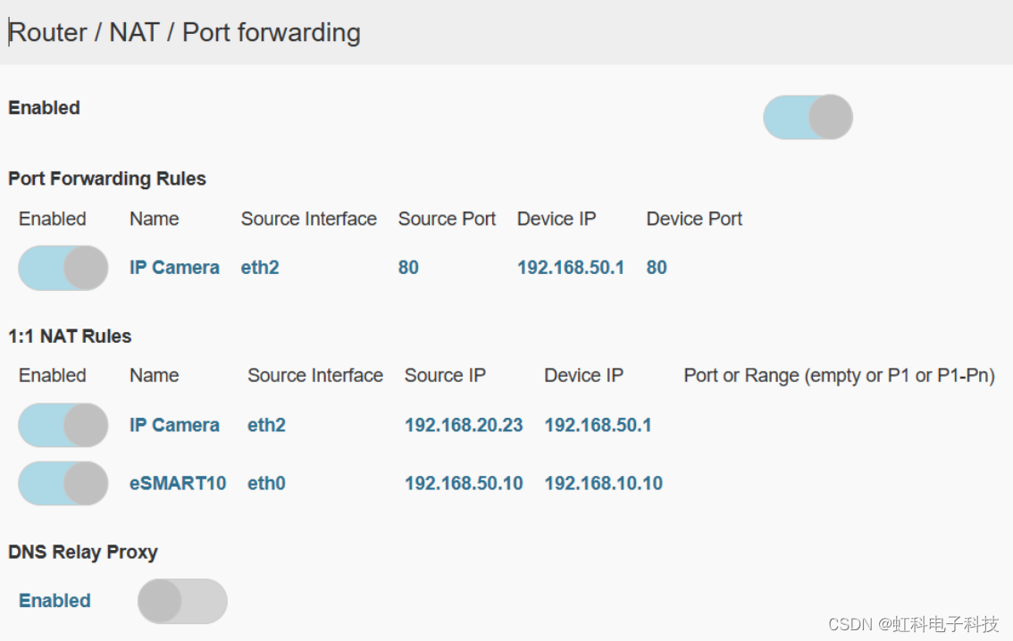Enable the DNS Relay Proxy switch
This screenshot has height=641, width=1013.
click(182, 601)
